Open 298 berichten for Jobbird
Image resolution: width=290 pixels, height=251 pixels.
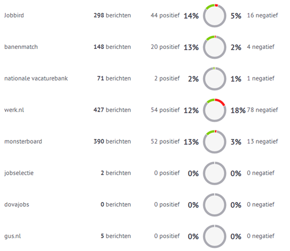(112, 15)
